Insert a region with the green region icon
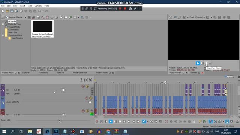This screenshot has width=240, height=135. pyautogui.click(x=205, y=121)
